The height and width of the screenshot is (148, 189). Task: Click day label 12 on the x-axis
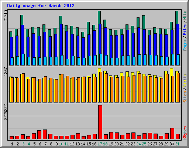72,144
